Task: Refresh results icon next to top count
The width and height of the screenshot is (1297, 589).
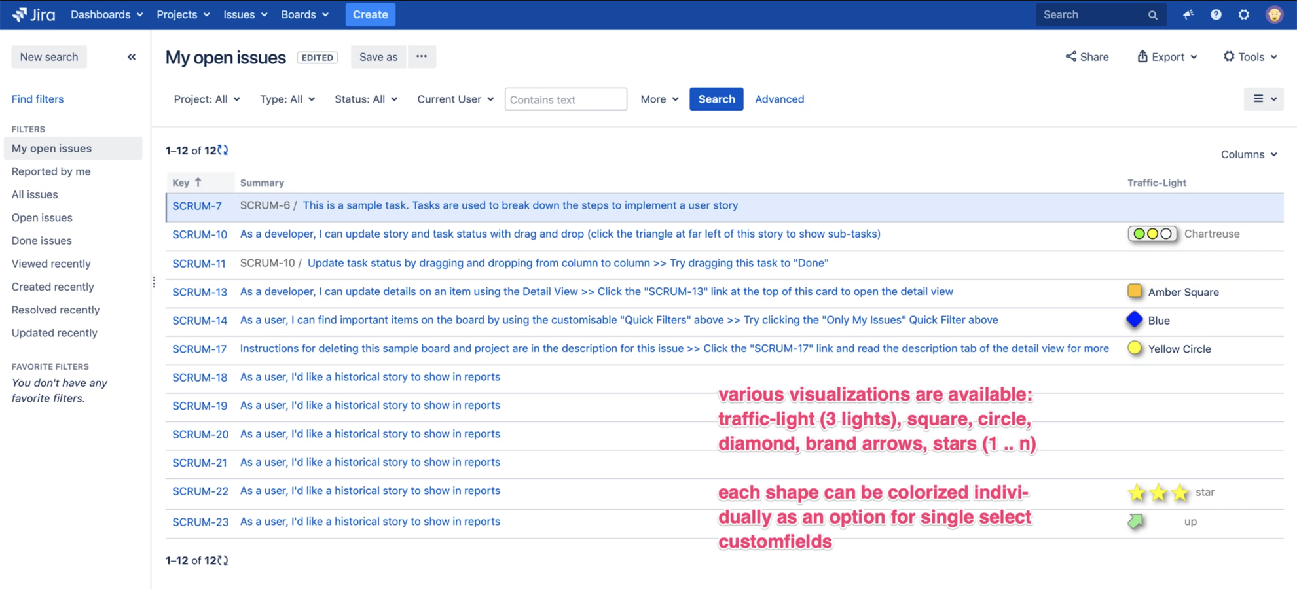Action: (x=223, y=150)
